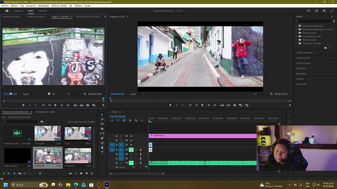This screenshot has width=337, height=189.
Task: Switch to the Ámbitos de Lumetri tab
Action: click(x=36, y=17)
